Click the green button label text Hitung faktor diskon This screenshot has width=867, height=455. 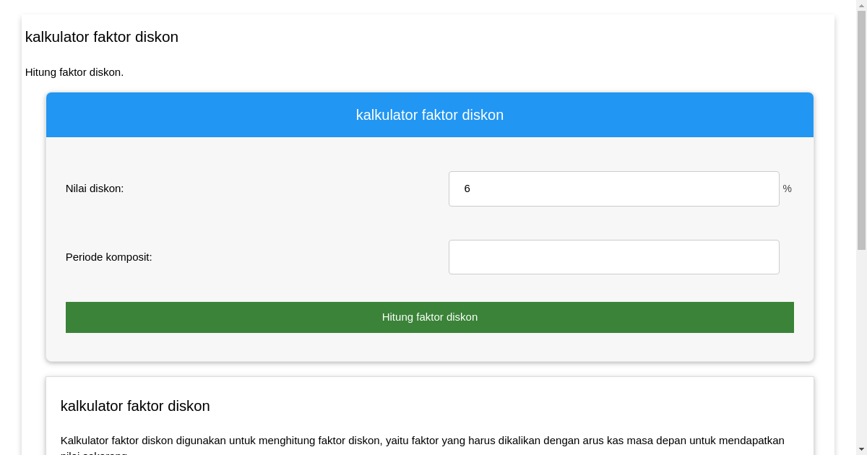tap(430, 317)
